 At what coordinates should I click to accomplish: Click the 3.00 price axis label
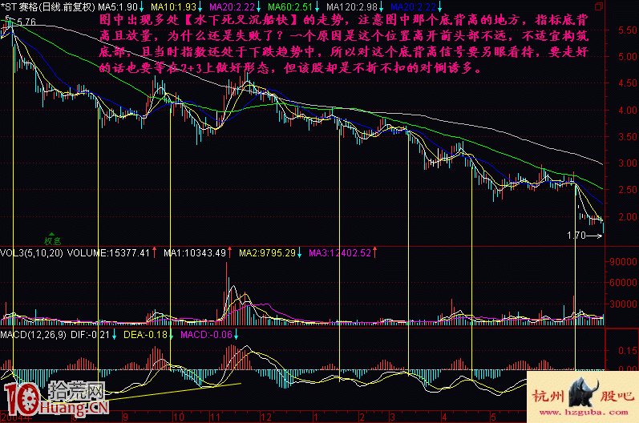(627, 163)
